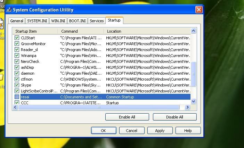This screenshot has height=148, width=244.
Task: Sort by the Command column header
Action: click(81, 31)
